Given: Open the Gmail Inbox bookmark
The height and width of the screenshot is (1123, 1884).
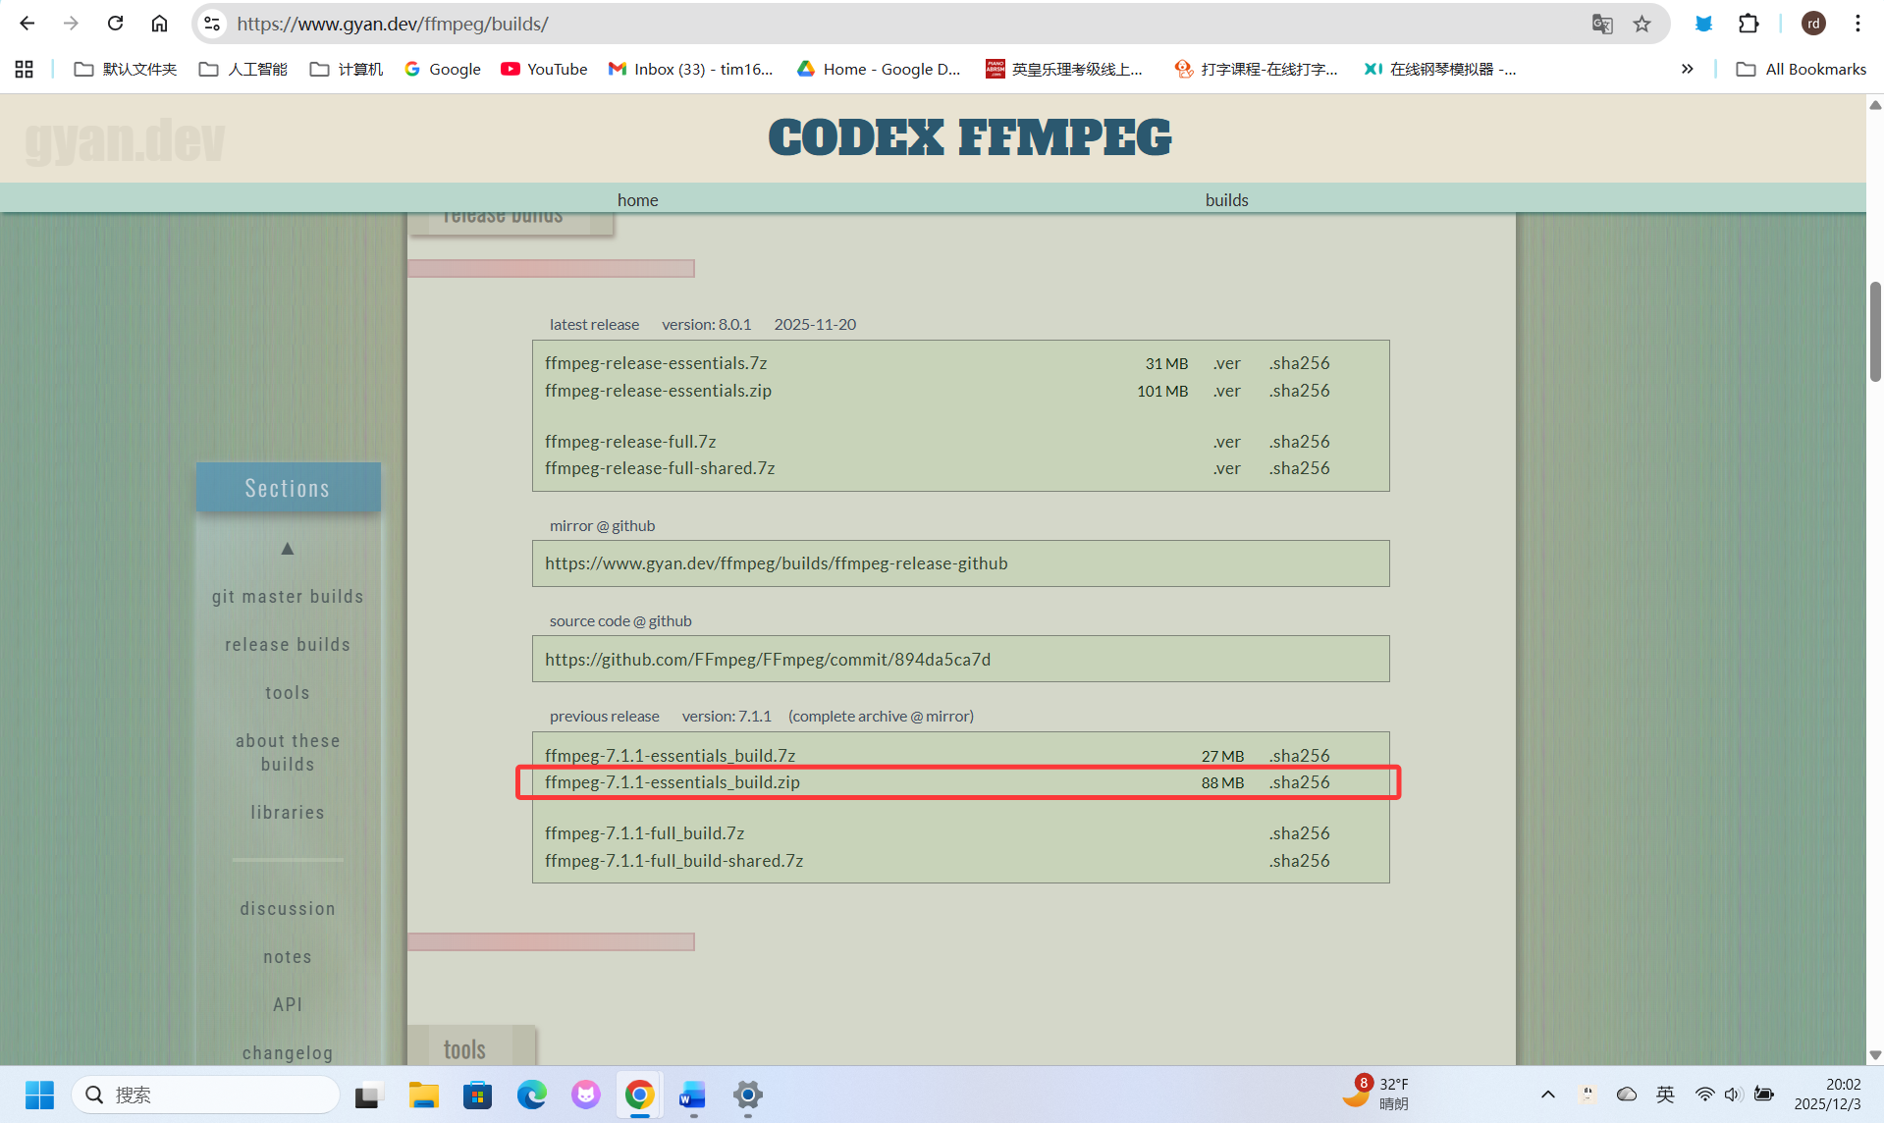Looking at the screenshot, I should point(691,69).
